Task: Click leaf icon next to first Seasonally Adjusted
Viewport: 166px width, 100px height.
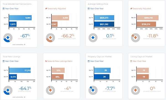Action: pos(46,9)
